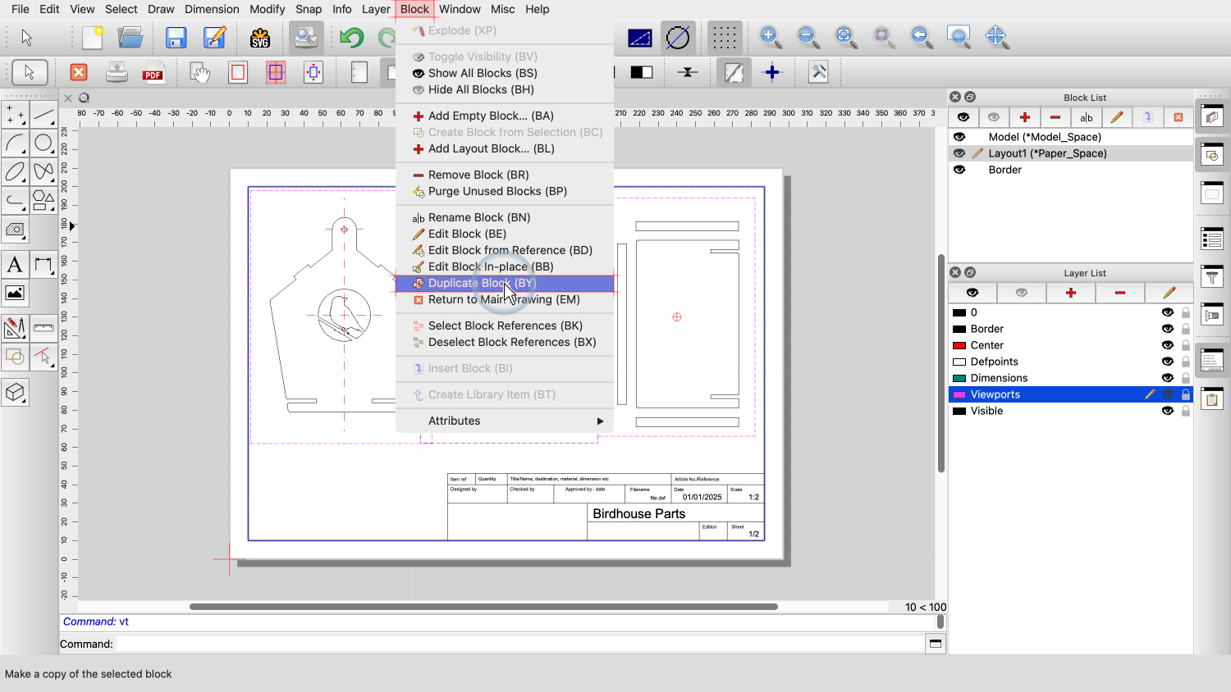
Task: Toggle visibility of Dimensions layer
Action: click(x=1167, y=378)
